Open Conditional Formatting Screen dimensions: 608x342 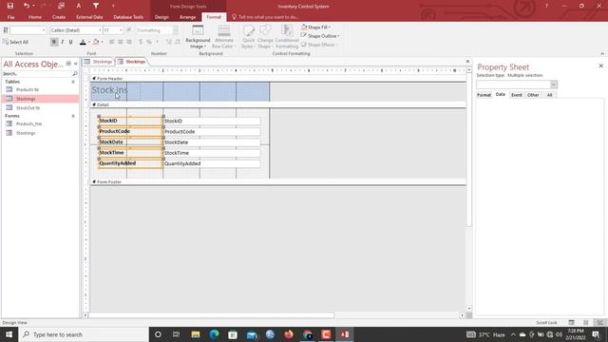[x=287, y=37]
